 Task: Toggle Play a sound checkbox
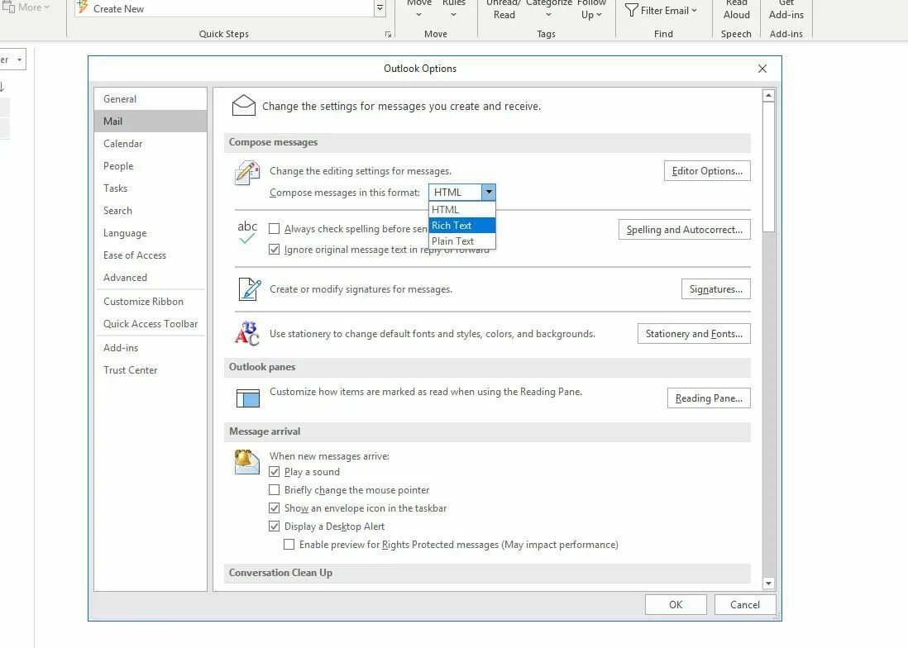point(275,471)
